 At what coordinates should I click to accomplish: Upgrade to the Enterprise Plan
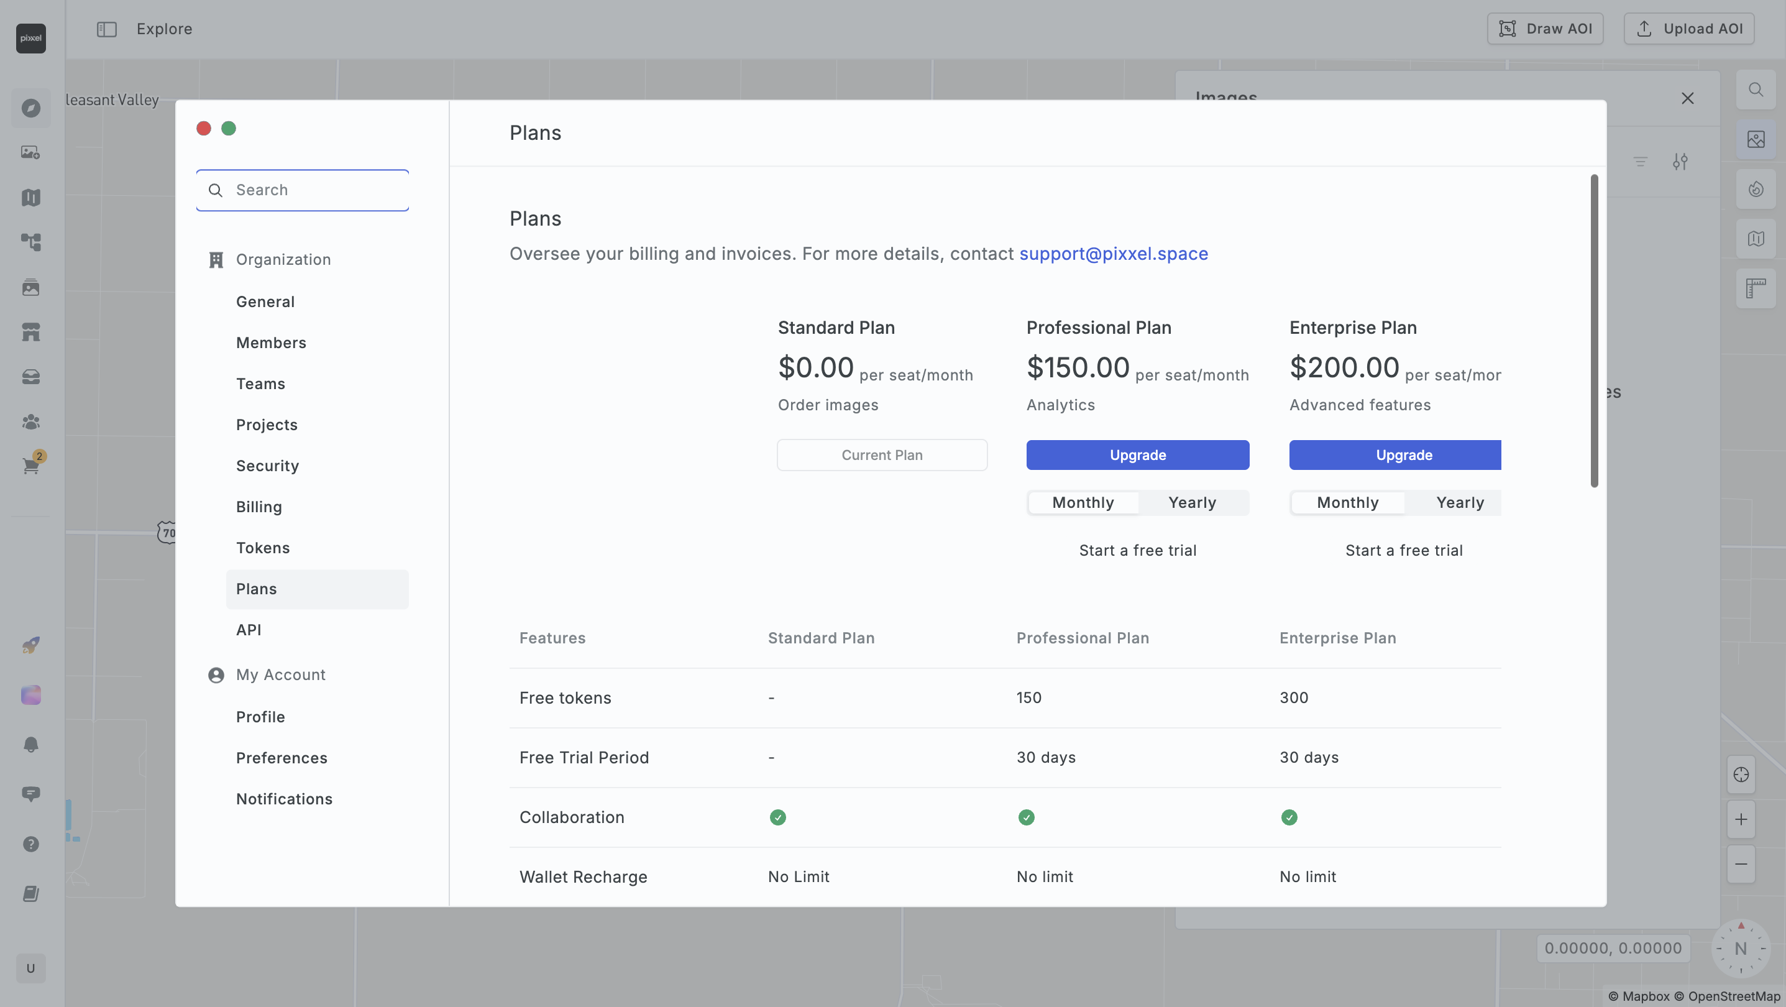tap(1395, 455)
